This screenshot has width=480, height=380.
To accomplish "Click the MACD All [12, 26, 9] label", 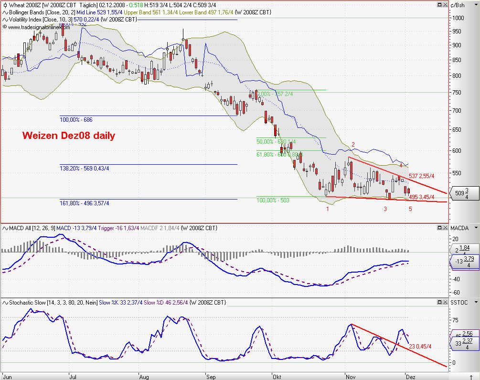I will pyautogui.click(x=32, y=228).
